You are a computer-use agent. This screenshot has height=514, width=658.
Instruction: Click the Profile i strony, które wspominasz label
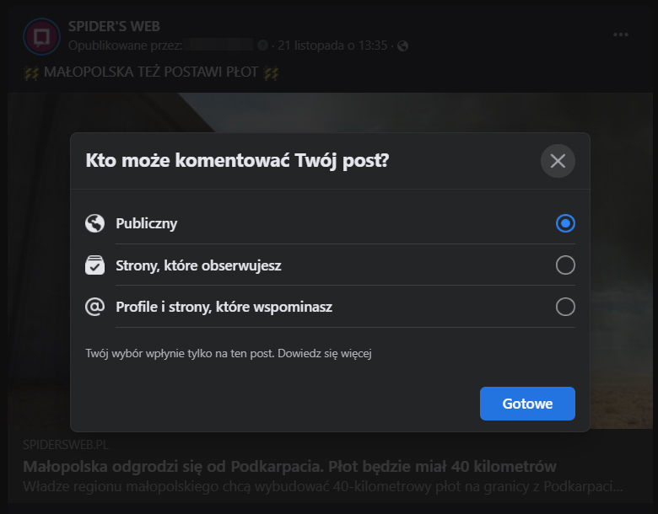[x=224, y=307]
